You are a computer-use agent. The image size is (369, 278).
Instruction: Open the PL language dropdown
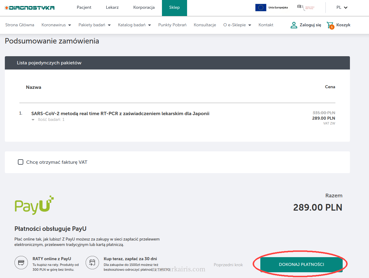pos(342,8)
